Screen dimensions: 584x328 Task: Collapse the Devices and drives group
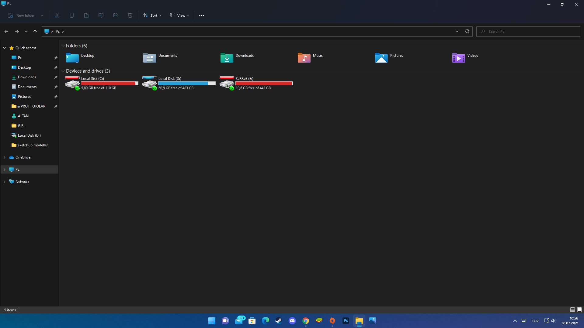coord(63,71)
